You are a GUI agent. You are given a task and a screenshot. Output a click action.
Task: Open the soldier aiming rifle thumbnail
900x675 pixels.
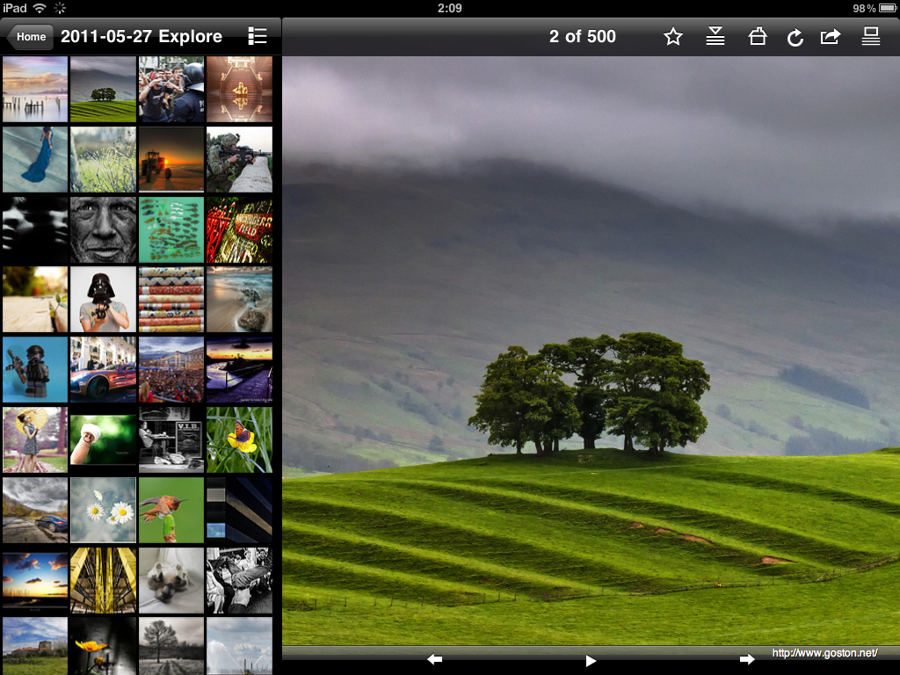click(239, 160)
